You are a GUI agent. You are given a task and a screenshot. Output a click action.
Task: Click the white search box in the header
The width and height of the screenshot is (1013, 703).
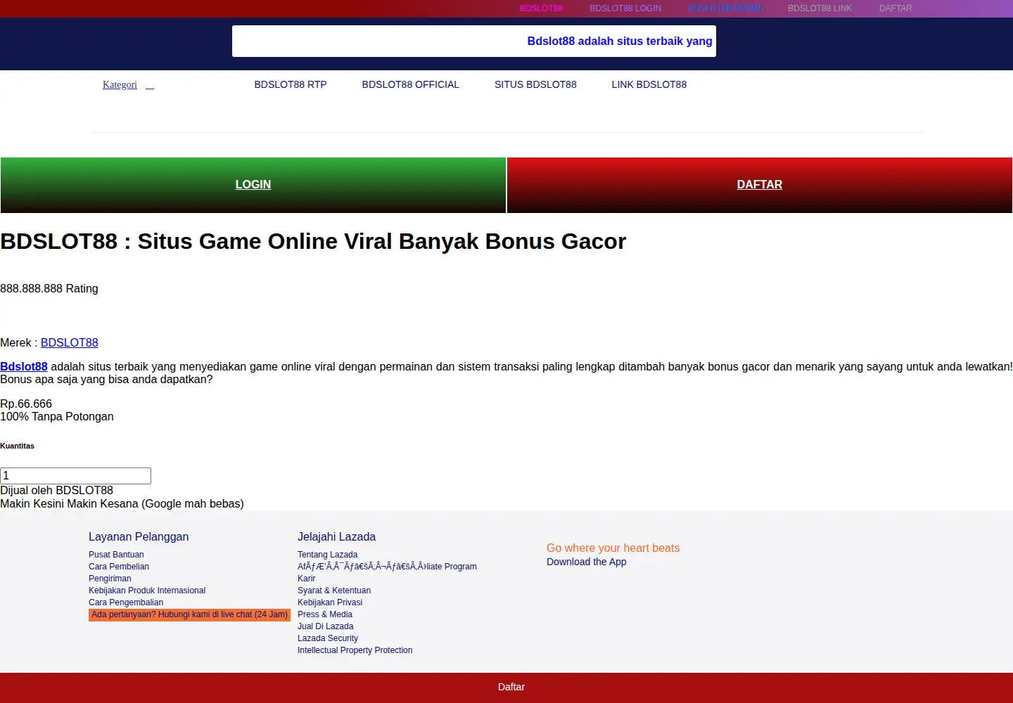point(474,41)
